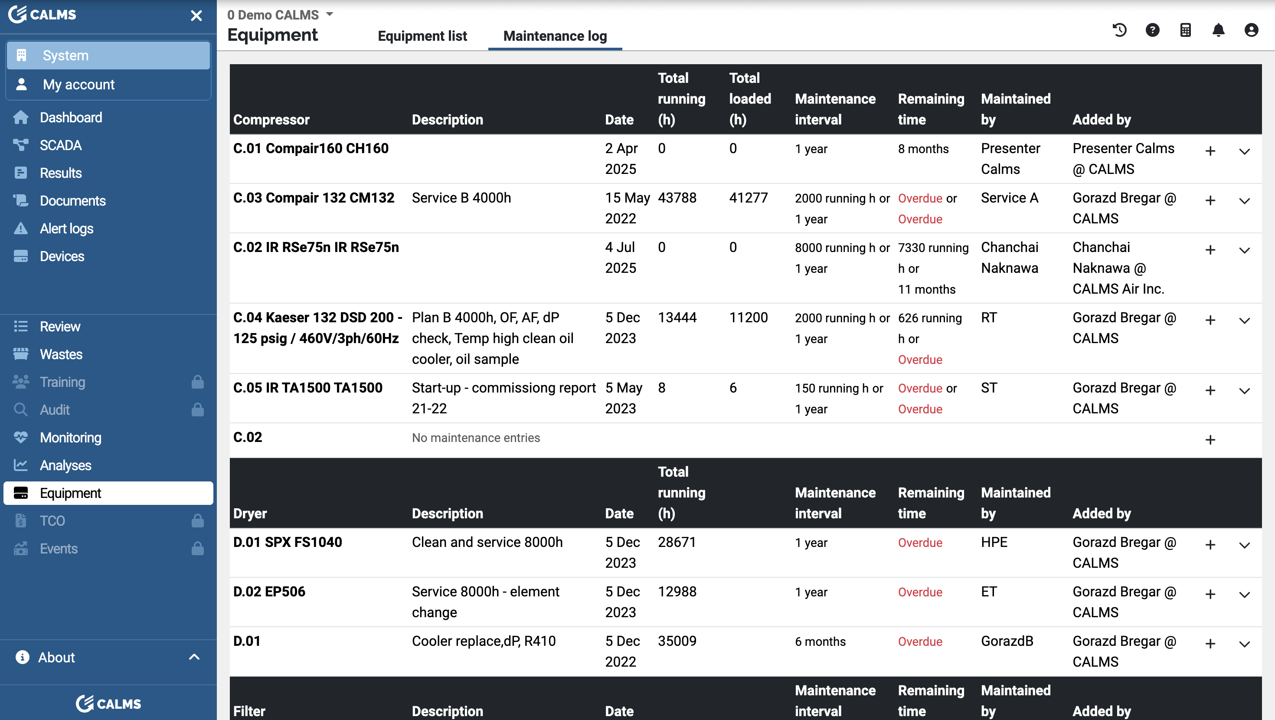This screenshot has height=720, width=1275.
Task: Add maintenance entry for D.02 EP506
Action: pos(1210,595)
